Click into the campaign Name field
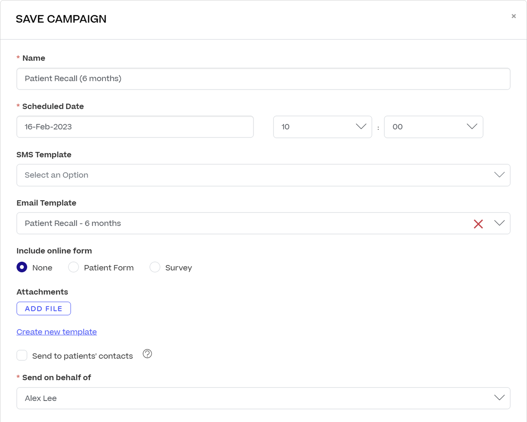 point(263,79)
